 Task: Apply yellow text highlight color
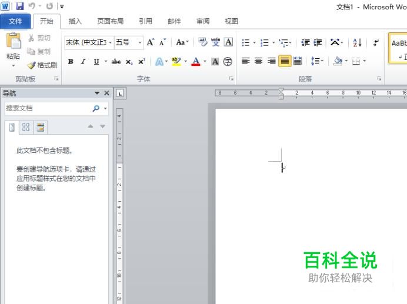pos(176,62)
